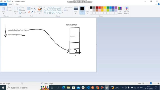
Task: Open the File menu
Action: tap(3, 4)
